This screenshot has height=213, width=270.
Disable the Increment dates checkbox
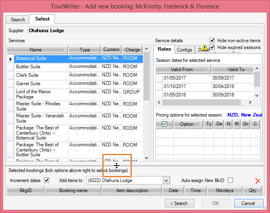(46, 180)
